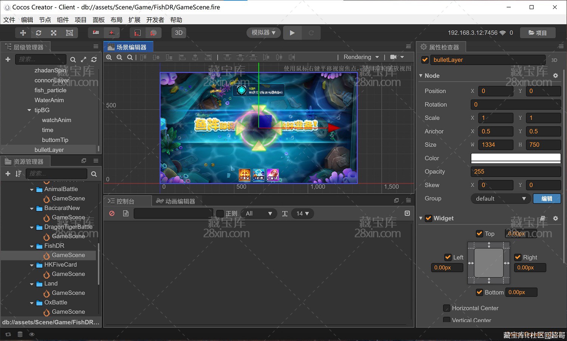Disable the Widget component checkbox
The height and width of the screenshot is (341, 567).
428,218
